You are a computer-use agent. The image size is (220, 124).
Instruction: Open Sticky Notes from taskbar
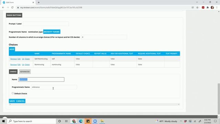[x=88, y=121]
